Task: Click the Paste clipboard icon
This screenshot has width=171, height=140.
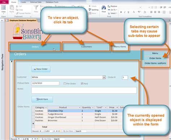Action: pos(12,8)
